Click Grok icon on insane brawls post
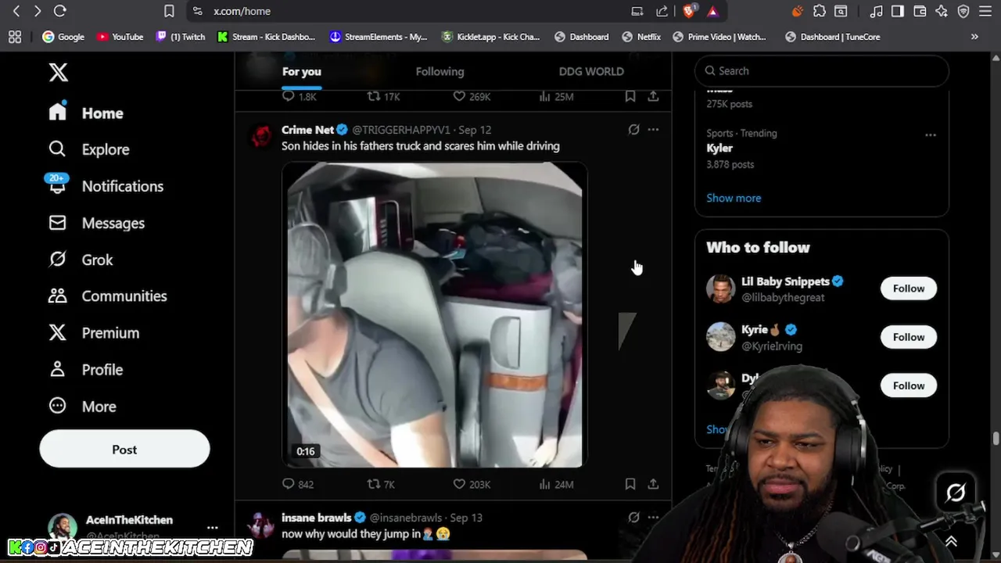Image resolution: width=1001 pixels, height=563 pixels. [633, 518]
